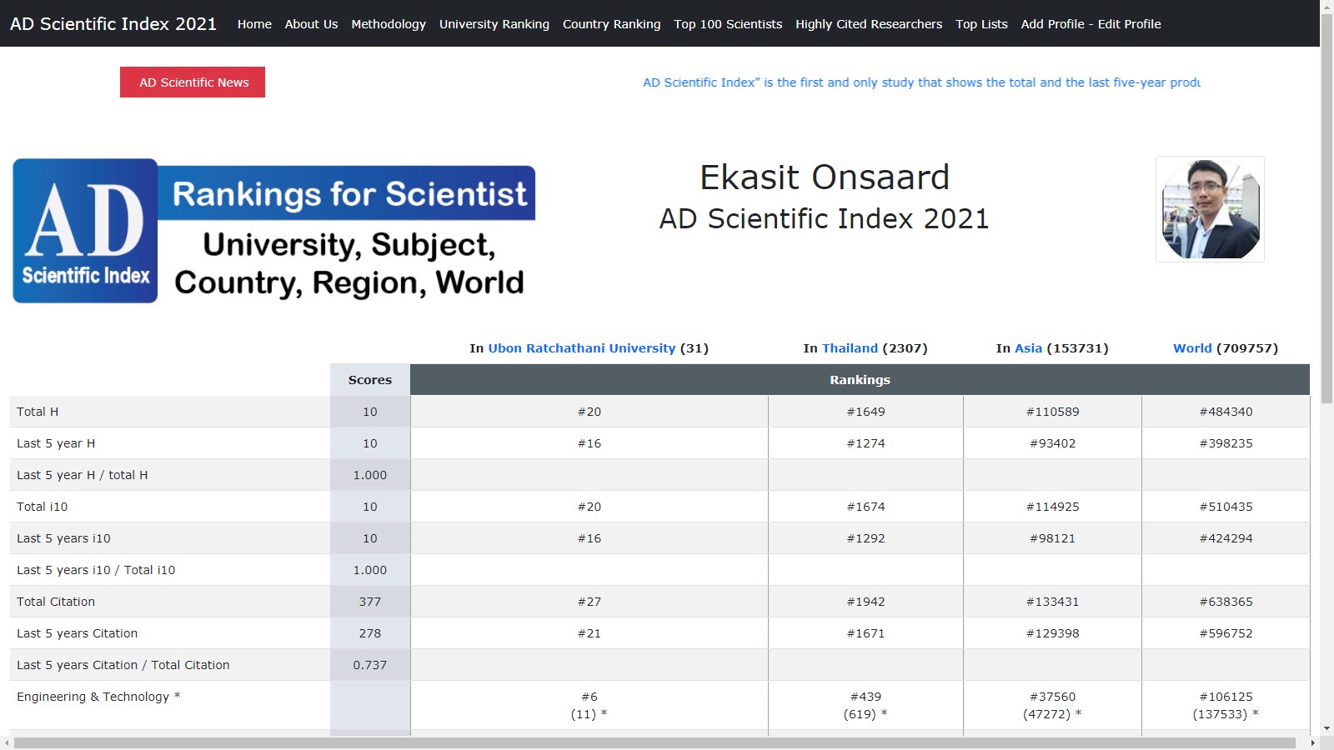Click the Last 5 years Citation row label
Viewport: 1334px width, 750px height.
point(78,633)
